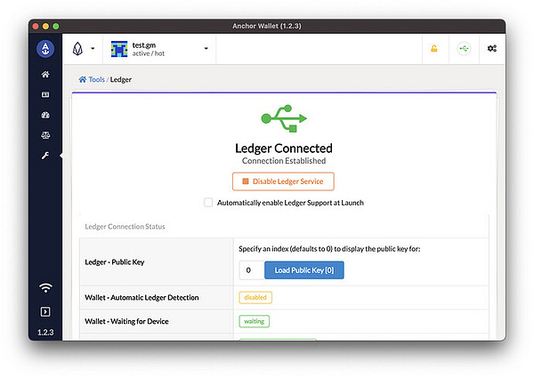Open Home from the sidebar
This screenshot has width=534, height=378.
point(45,74)
